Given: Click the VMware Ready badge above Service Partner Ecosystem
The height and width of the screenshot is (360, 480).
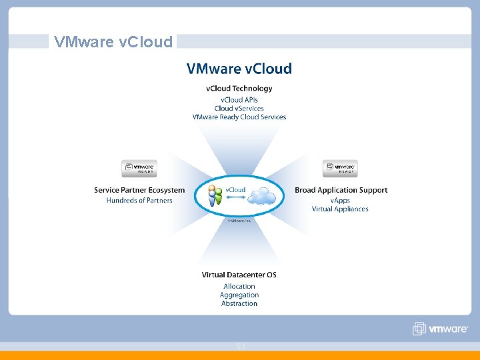Looking at the screenshot, I should (x=139, y=169).
